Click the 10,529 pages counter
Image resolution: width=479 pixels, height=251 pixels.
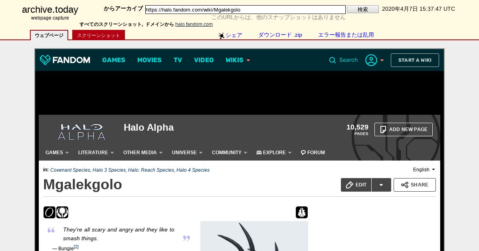tap(357, 129)
